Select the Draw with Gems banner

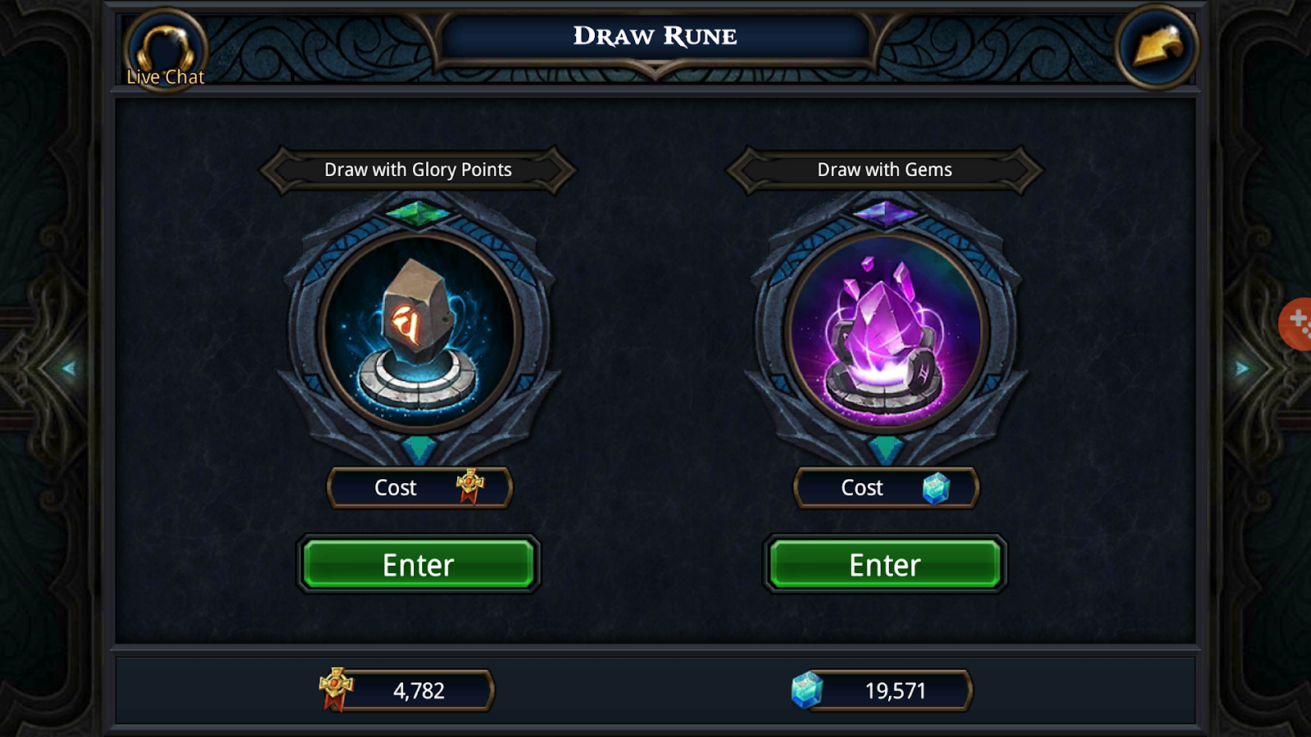pyautogui.click(x=885, y=170)
